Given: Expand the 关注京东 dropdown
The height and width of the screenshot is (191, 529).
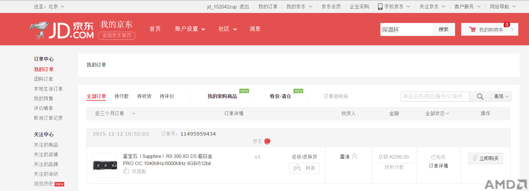Looking at the screenshot, I should tap(432, 6).
